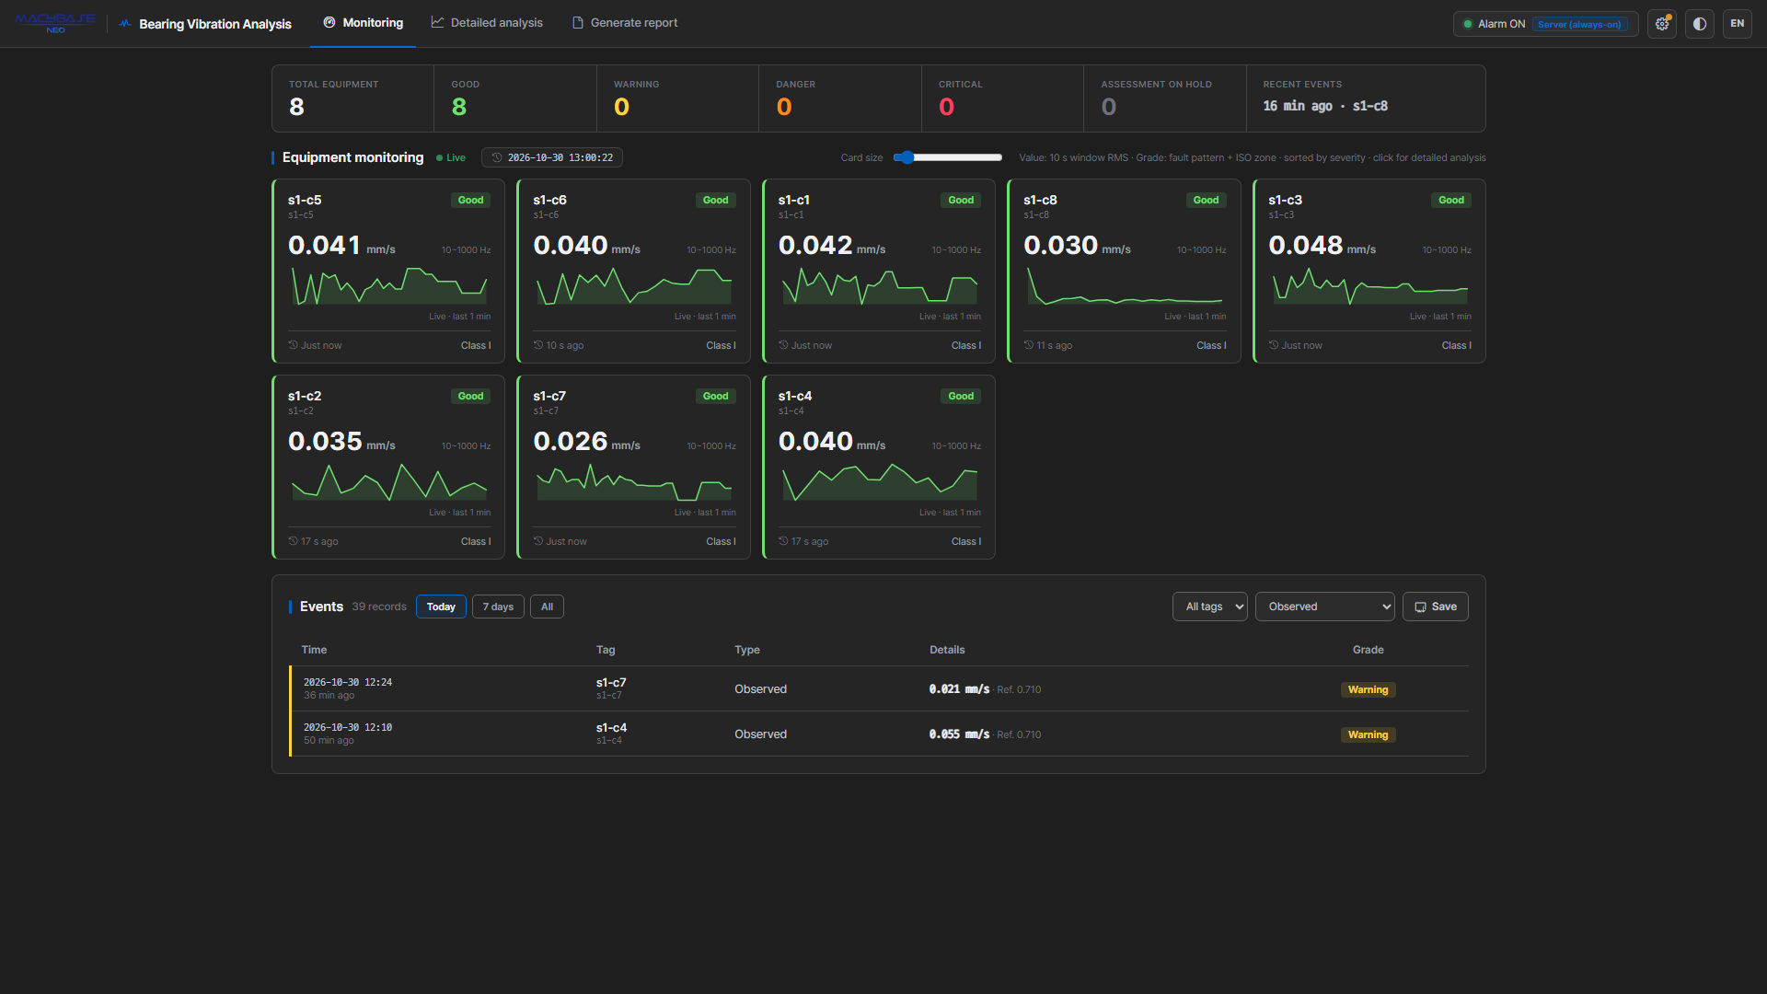
Task: Click the Machbase Neo logo
Action: tap(55, 23)
